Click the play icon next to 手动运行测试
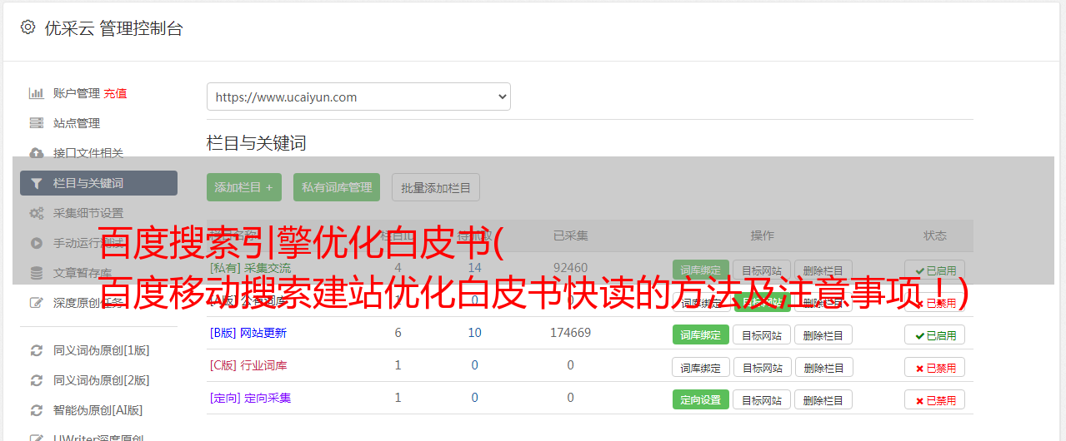 pyautogui.click(x=36, y=243)
